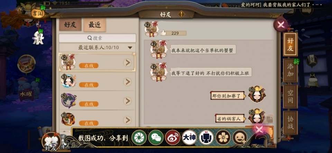Switch to the 好友 tab in left panel
Viewport: 332px width, 153px height.
coord(70,25)
